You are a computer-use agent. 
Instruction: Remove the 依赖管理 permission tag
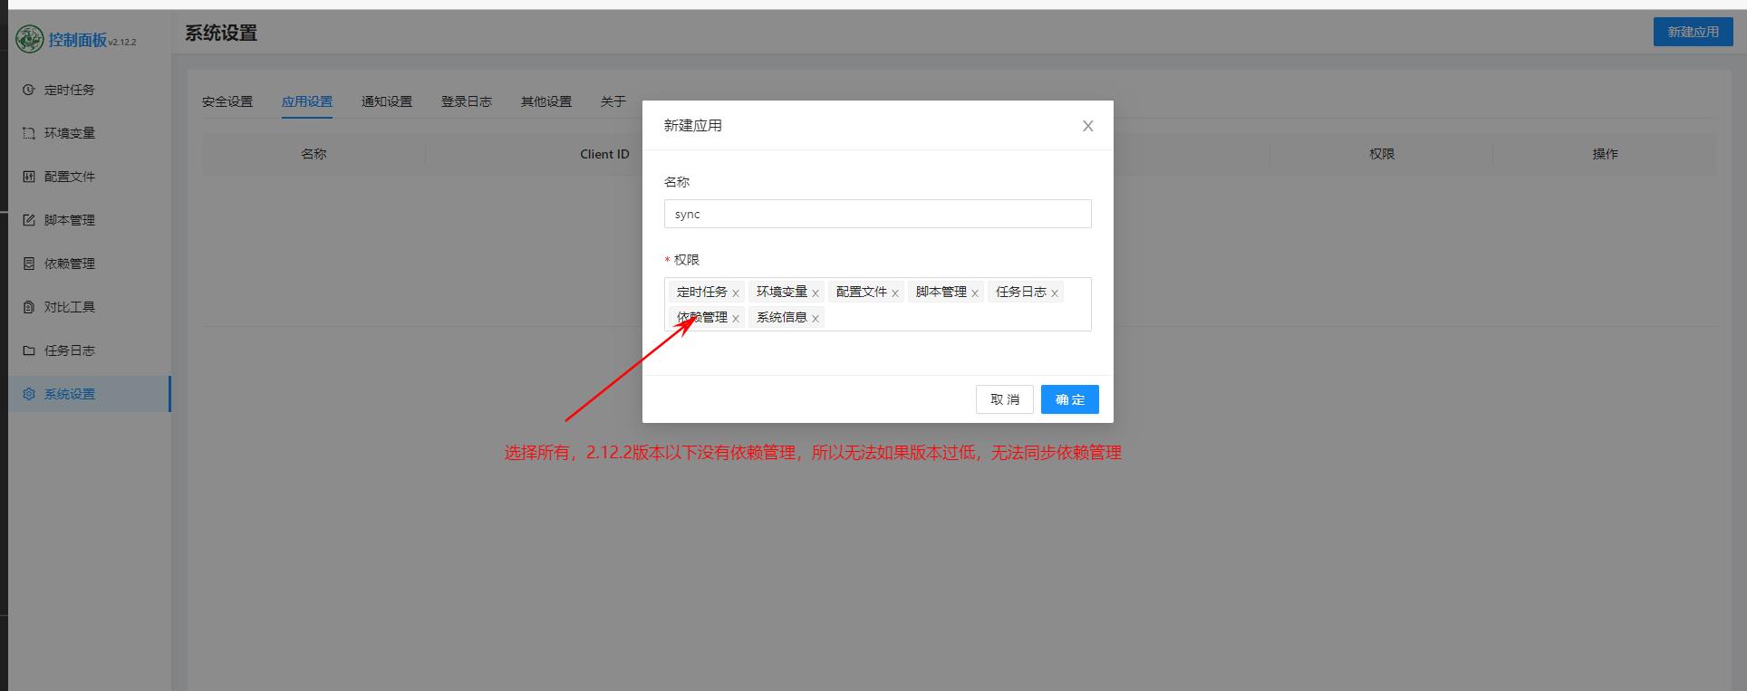coord(736,318)
